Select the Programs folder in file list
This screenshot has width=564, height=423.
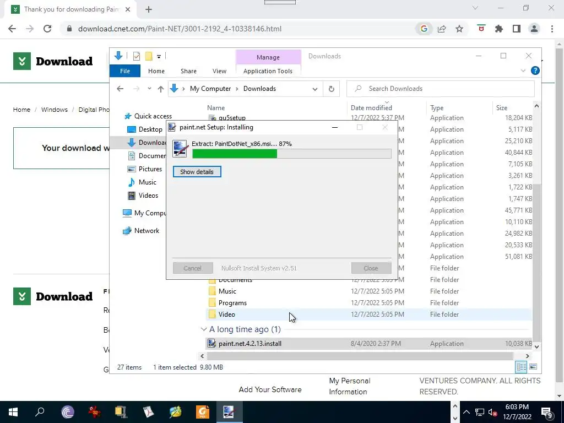(x=368, y=303)
